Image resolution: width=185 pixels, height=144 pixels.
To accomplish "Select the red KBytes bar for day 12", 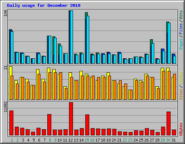I will coord(71,119).
